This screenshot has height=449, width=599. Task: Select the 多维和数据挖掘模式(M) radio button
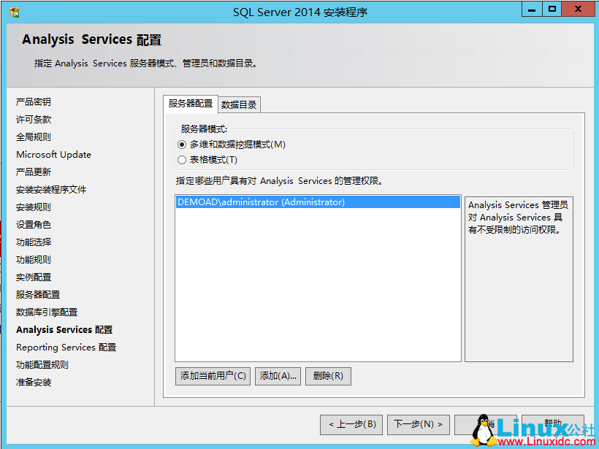[x=183, y=144]
